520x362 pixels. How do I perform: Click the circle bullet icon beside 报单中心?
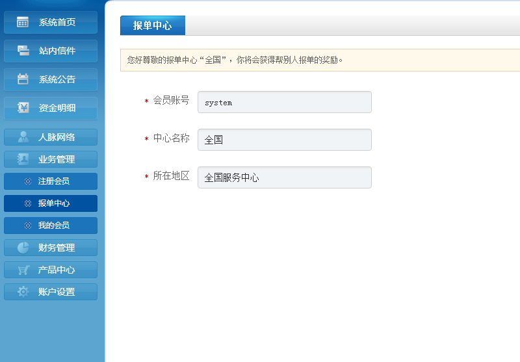(28, 203)
